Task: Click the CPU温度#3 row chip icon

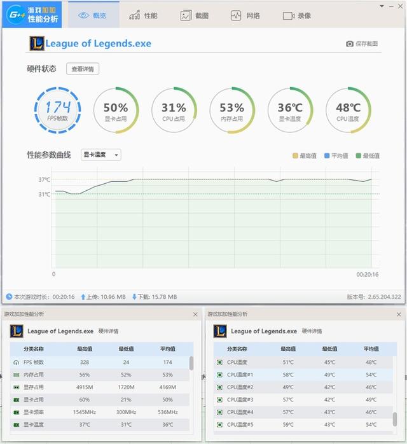Action: tap(219, 399)
